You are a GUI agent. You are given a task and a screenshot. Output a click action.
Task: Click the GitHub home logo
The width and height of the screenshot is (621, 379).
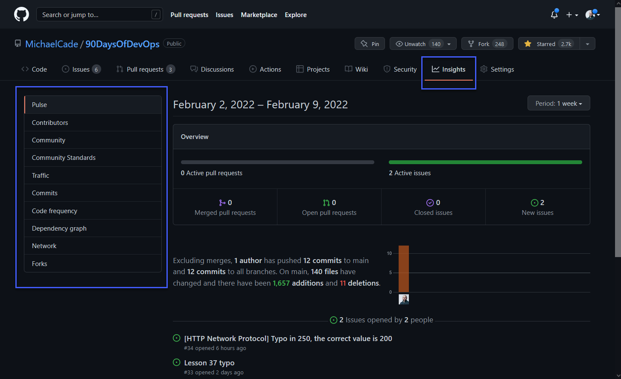point(21,14)
